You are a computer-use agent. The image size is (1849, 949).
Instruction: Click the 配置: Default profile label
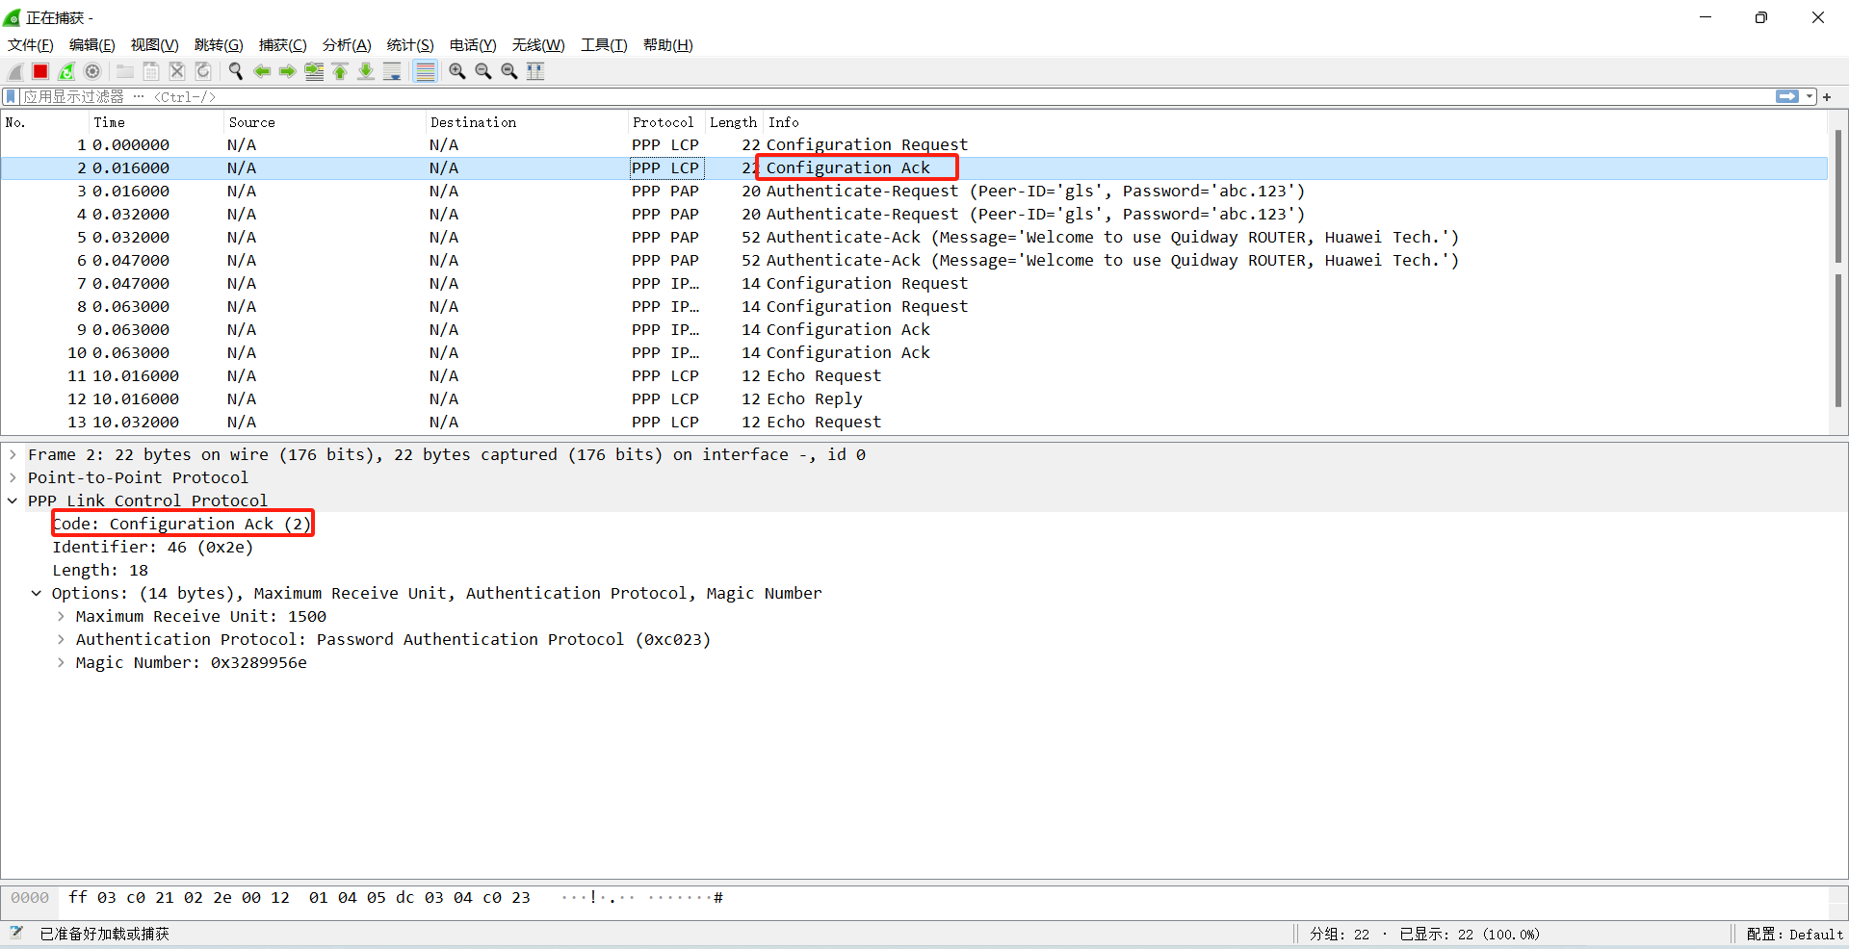tap(1794, 934)
